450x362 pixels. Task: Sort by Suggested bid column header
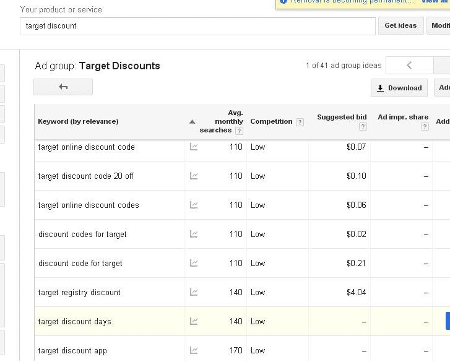click(x=342, y=117)
